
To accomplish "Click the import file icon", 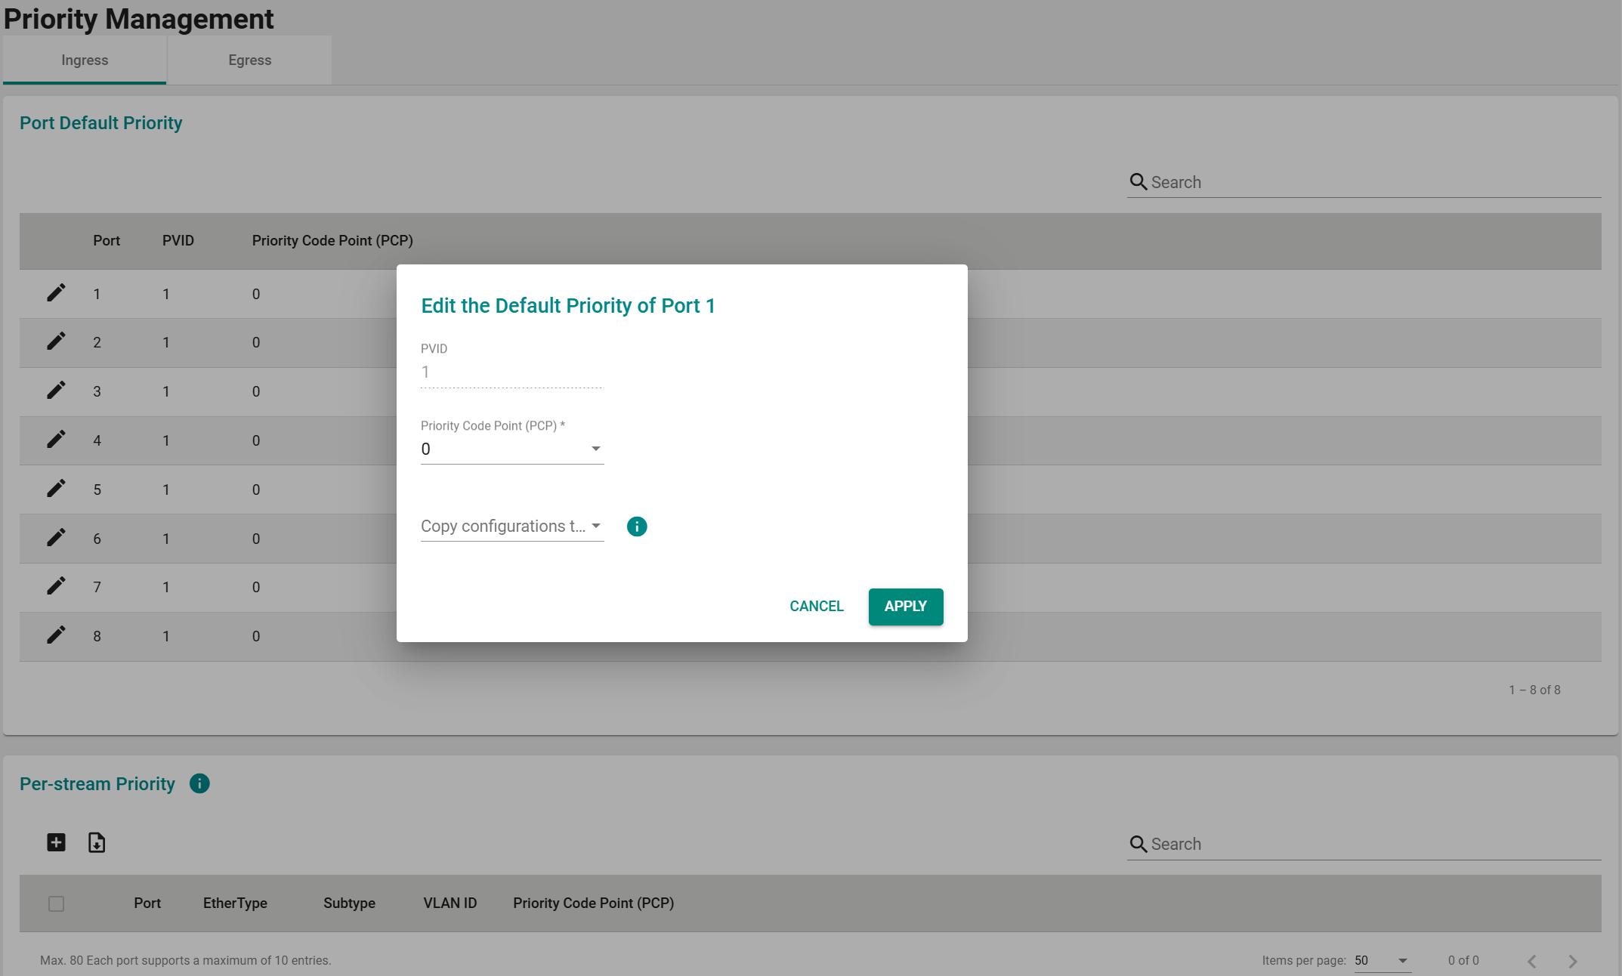I will tap(97, 842).
